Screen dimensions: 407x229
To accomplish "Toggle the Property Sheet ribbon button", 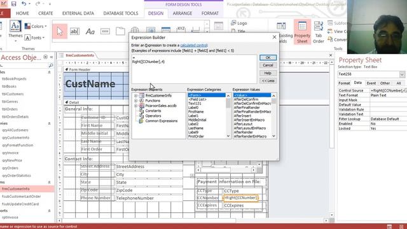I will (x=302, y=32).
